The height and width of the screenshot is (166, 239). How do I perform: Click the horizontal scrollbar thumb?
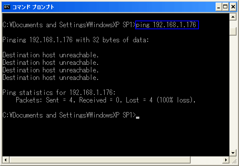[100, 160]
